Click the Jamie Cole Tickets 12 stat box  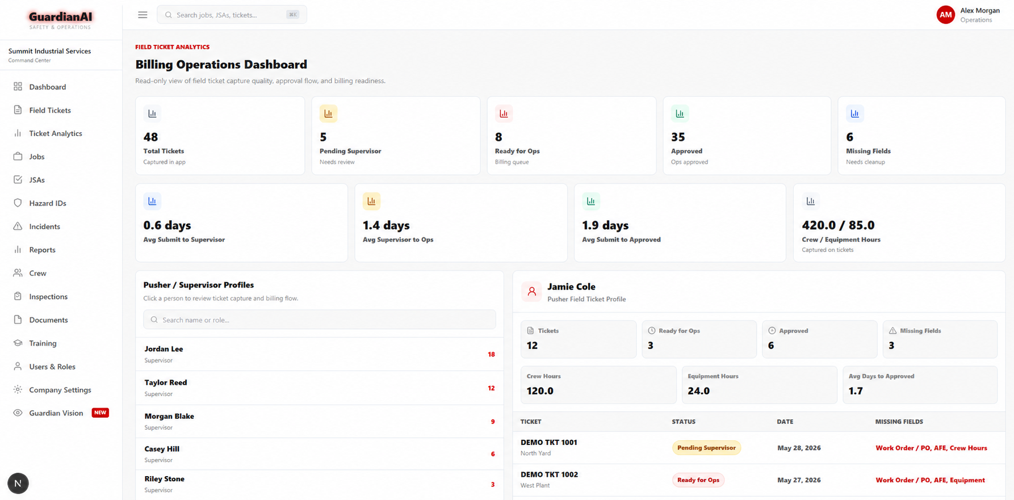(579, 339)
